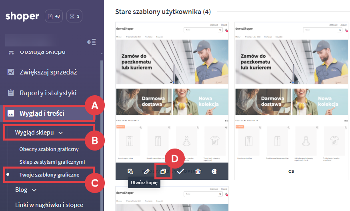Go to Obecny szablon graficzny
Viewport: 350px width, 211px height.
49,149
